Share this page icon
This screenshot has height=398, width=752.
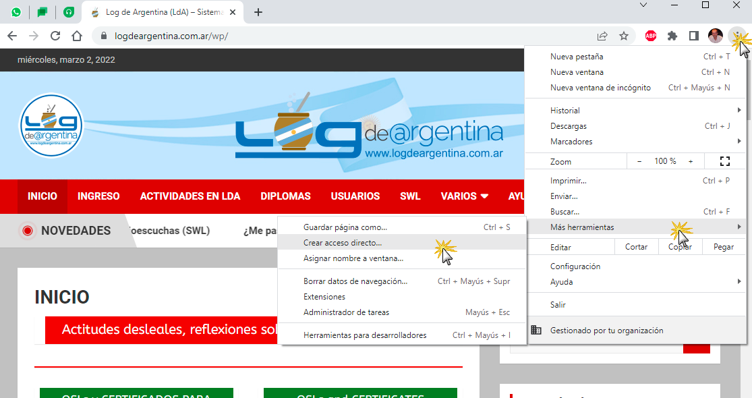tap(602, 36)
